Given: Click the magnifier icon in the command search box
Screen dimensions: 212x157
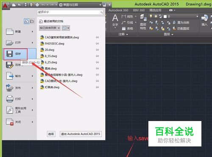Looking at the screenshot, I should [101, 12].
